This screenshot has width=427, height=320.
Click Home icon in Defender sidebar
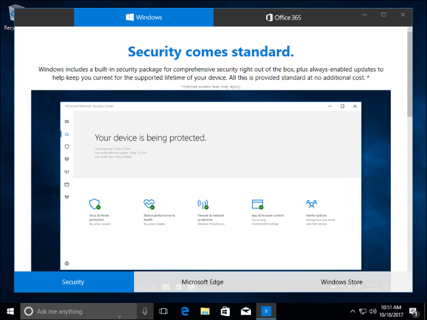[67, 134]
